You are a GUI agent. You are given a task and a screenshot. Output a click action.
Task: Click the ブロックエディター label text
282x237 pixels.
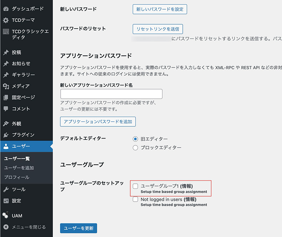[161, 148]
